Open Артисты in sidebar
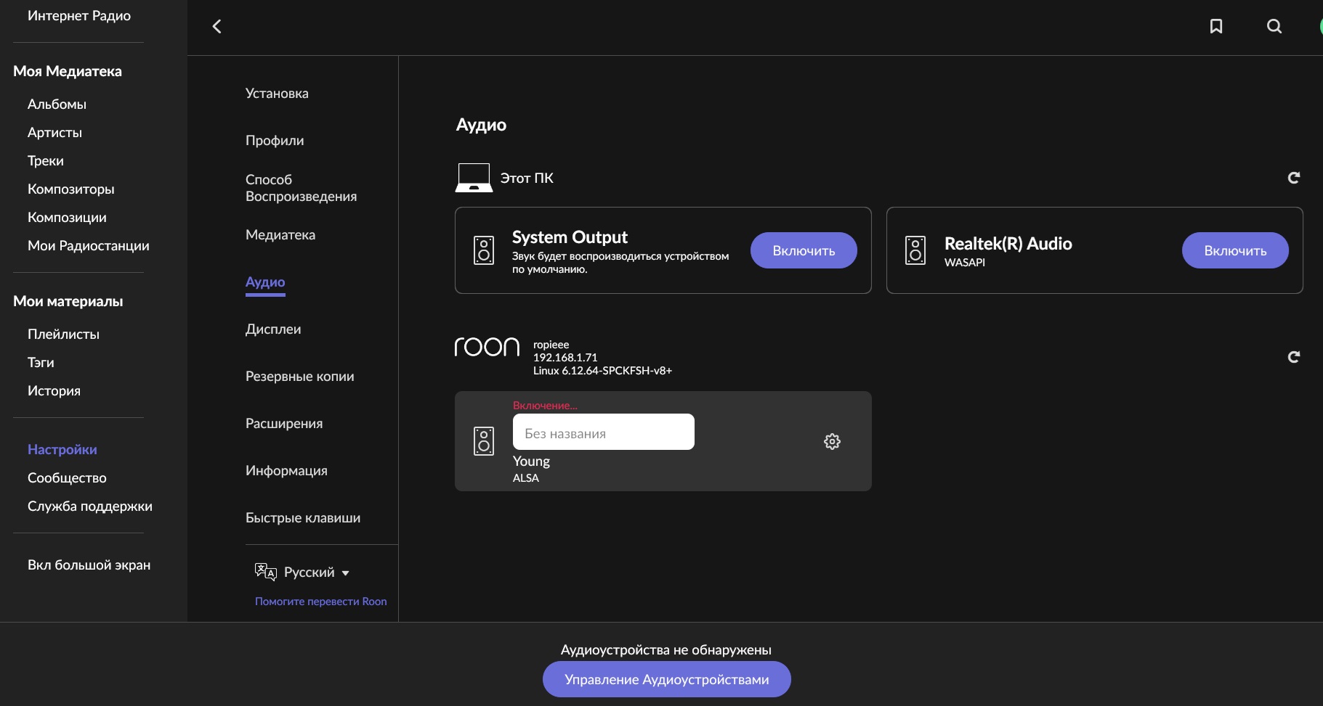This screenshot has width=1323, height=706. pos(54,133)
